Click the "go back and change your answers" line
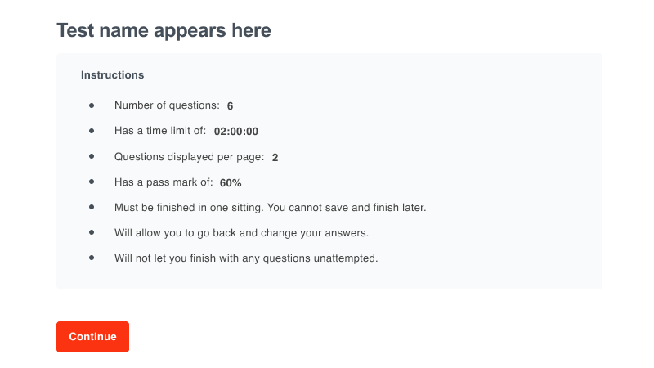 tap(241, 233)
